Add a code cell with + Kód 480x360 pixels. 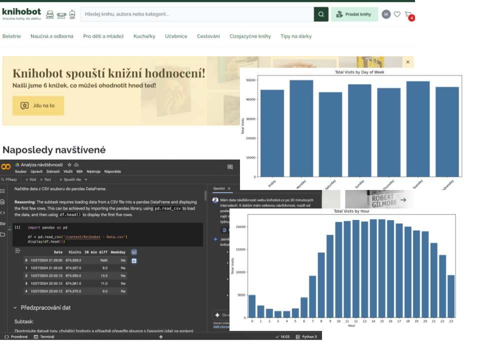tap(30, 179)
